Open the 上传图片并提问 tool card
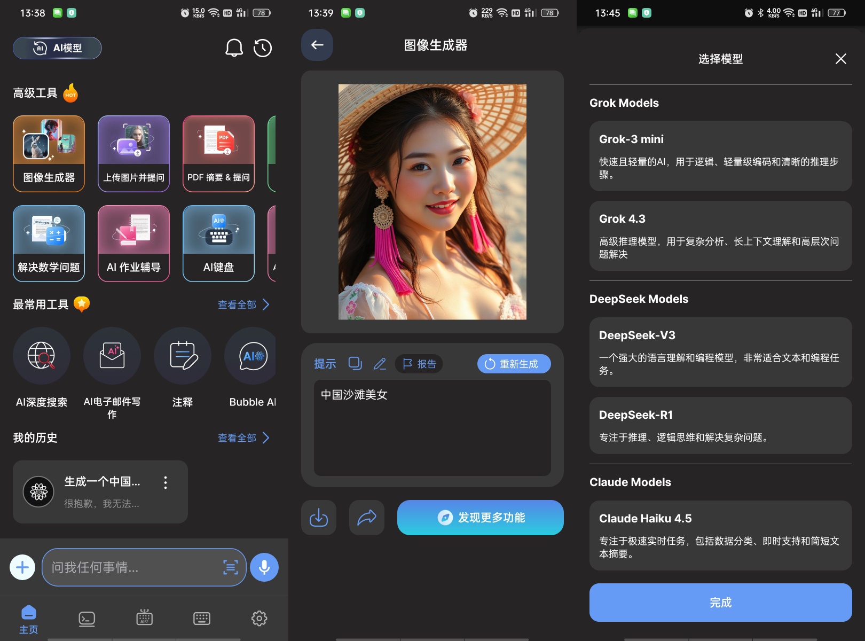This screenshot has width=865, height=641. pos(133,153)
